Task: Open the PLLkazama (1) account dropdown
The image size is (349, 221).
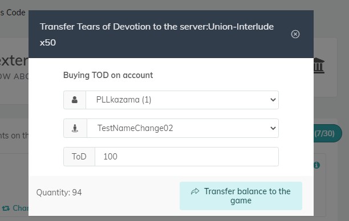Action: tap(182, 100)
